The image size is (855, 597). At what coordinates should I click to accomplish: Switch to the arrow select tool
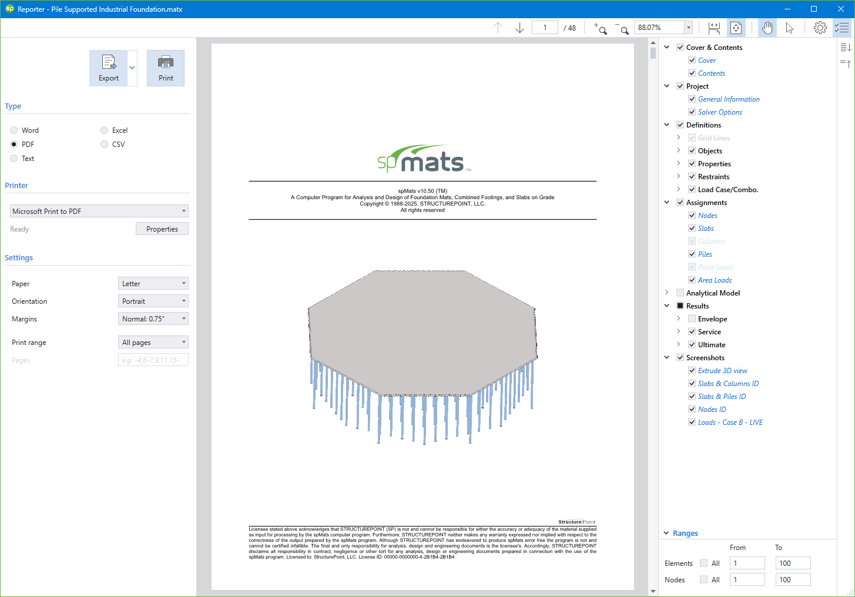(x=789, y=28)
